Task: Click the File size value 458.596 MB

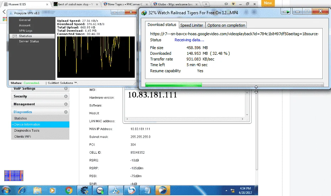Action: (197, 48)
